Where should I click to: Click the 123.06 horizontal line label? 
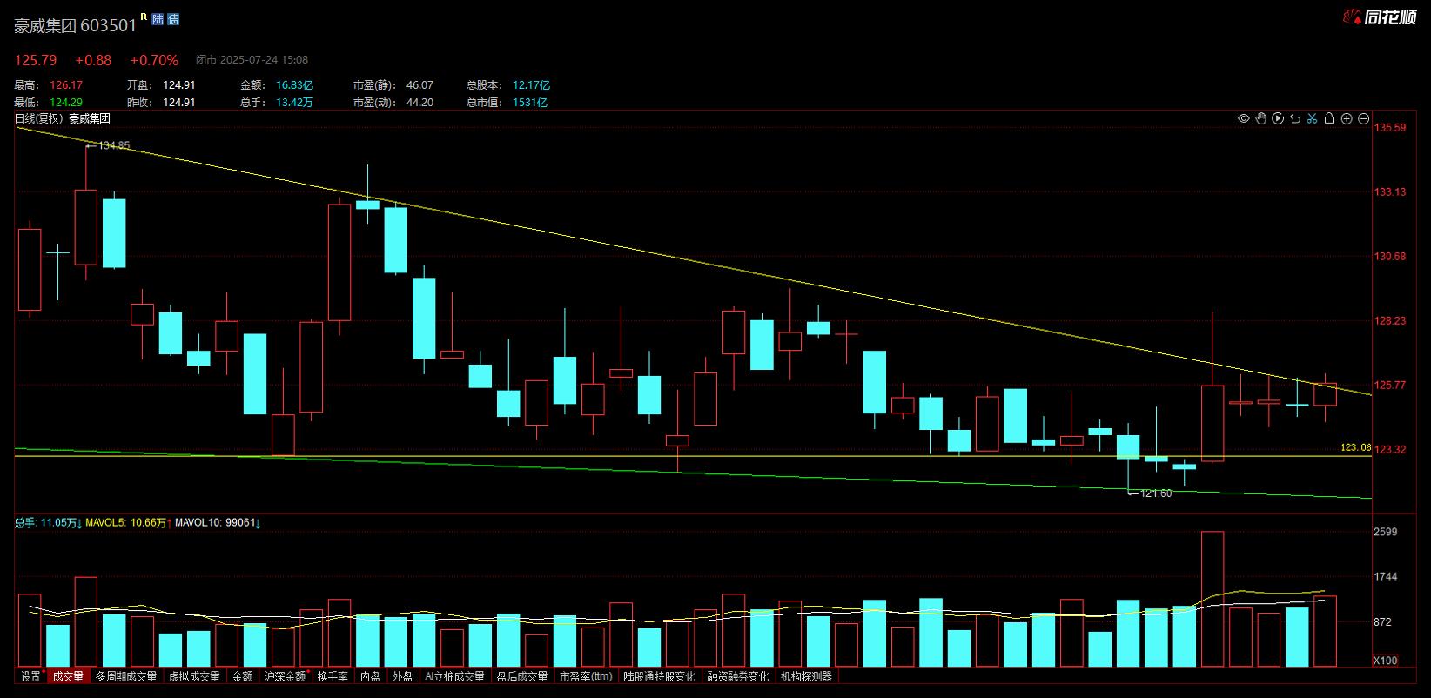tap(1355, 447)
